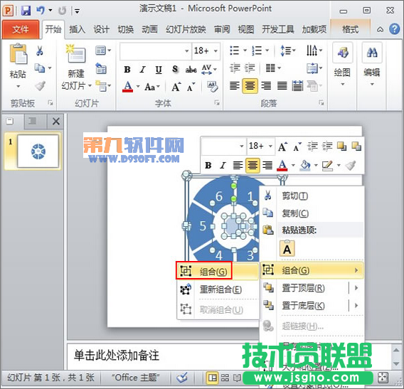This screenshot has width=404, height=389.
Task: Toggle center alignment in ribbon paragraph group
Action: 250,85
